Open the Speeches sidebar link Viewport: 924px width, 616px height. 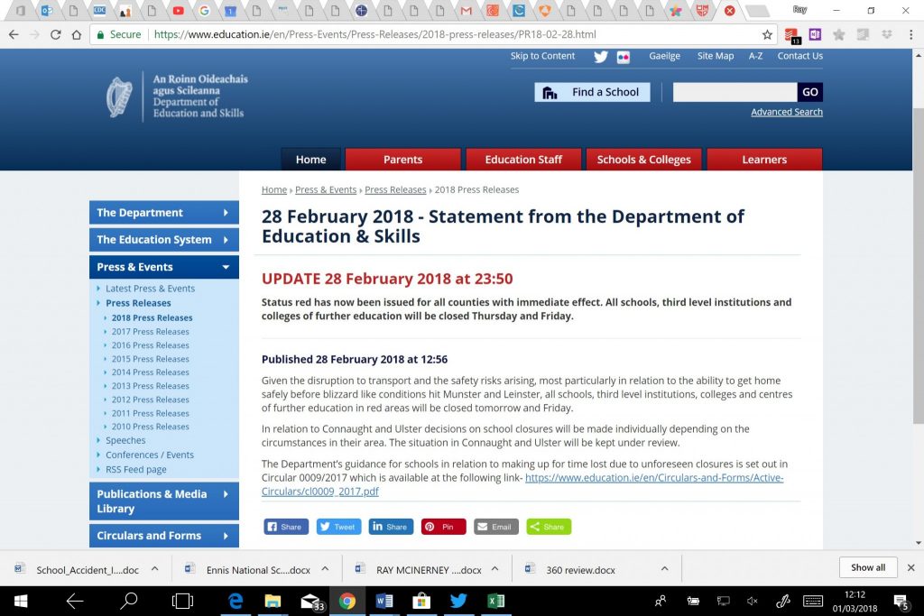[125, 440]
